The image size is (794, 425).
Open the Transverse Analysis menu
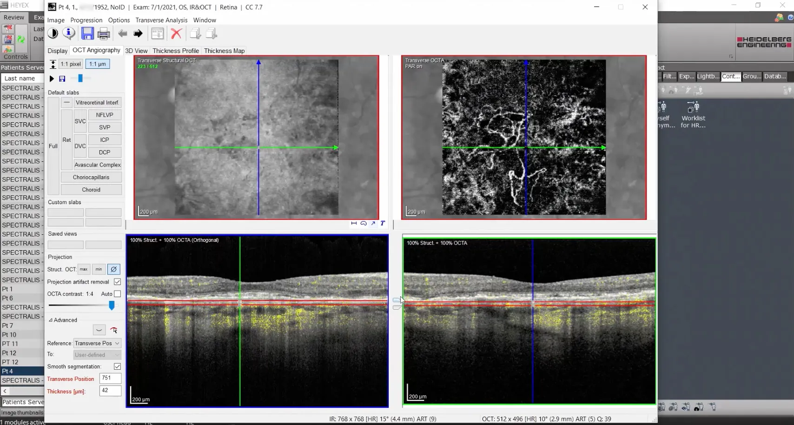click(x=161, y=20)
